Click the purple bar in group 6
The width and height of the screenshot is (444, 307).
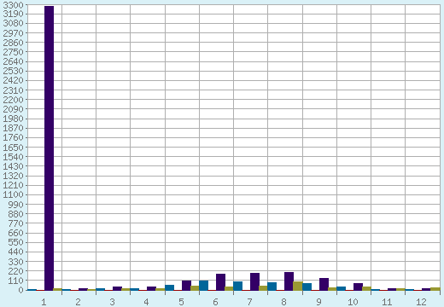220,282
